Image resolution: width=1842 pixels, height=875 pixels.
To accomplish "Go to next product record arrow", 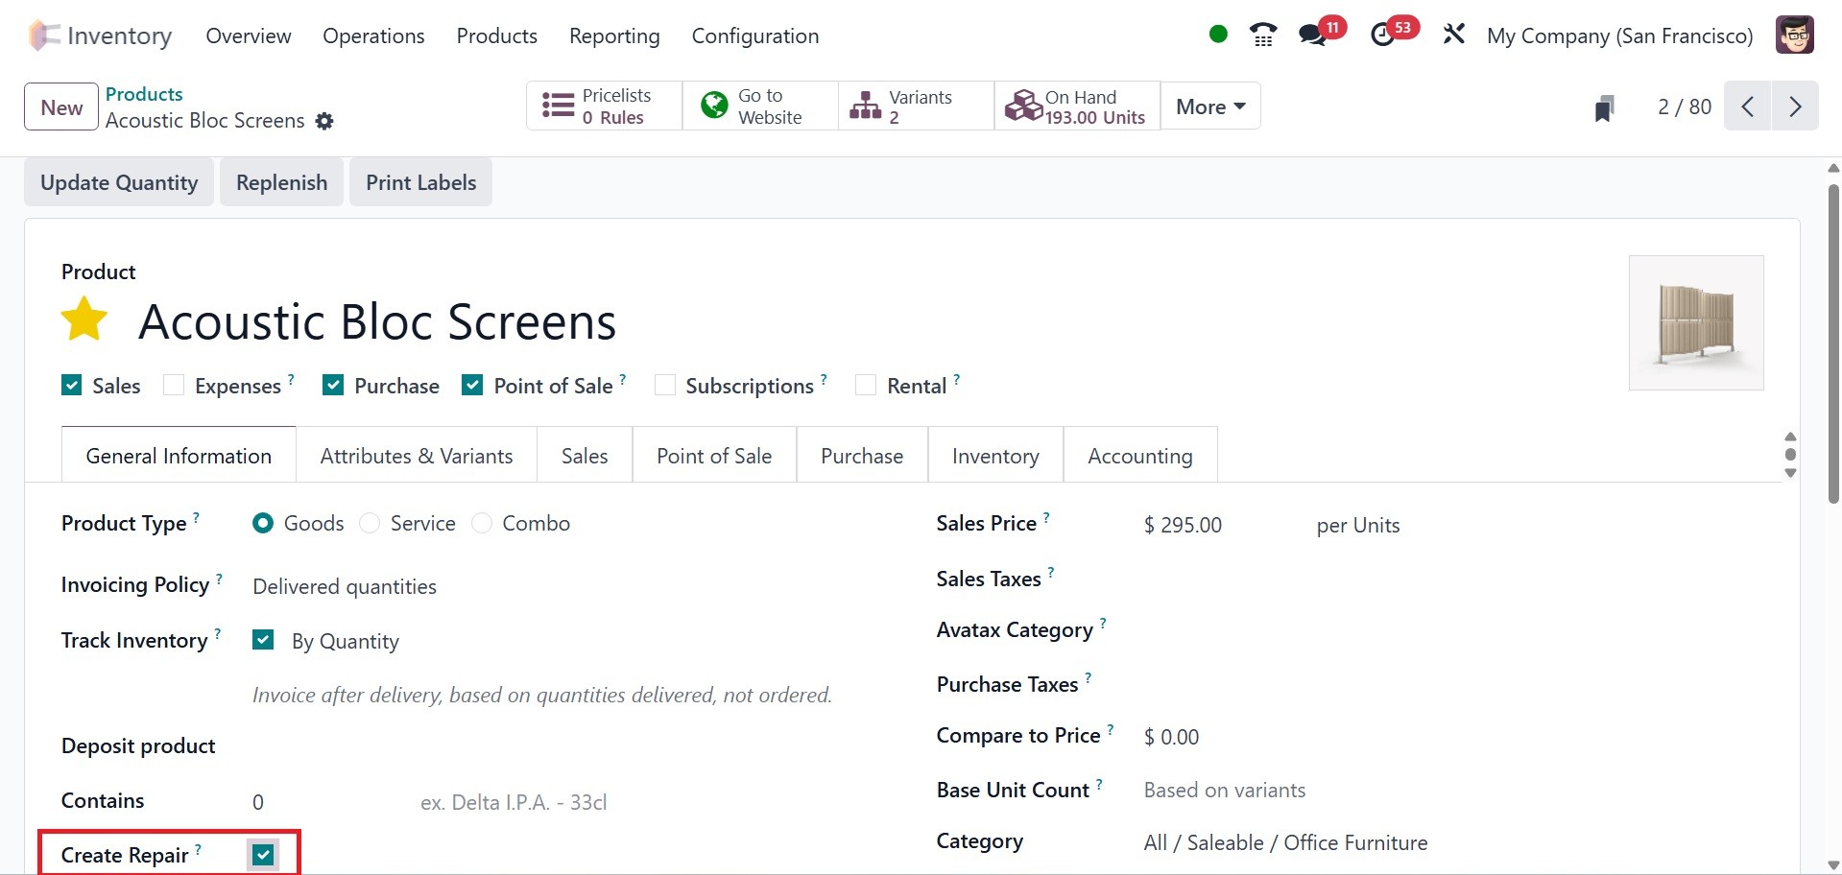I will 1795,106.
